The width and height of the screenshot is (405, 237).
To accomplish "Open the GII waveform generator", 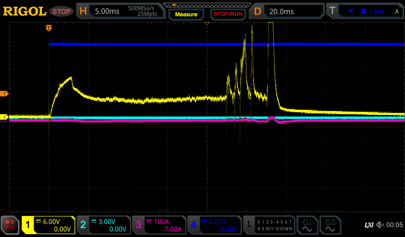I will [330, 225].
